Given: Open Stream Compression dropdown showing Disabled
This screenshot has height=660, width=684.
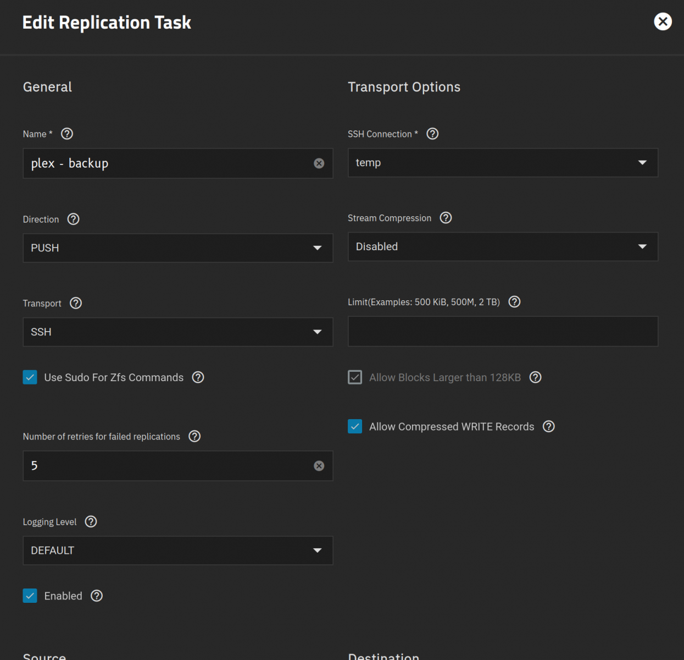Looking at the screenshot, I should (x=503, y=246).
